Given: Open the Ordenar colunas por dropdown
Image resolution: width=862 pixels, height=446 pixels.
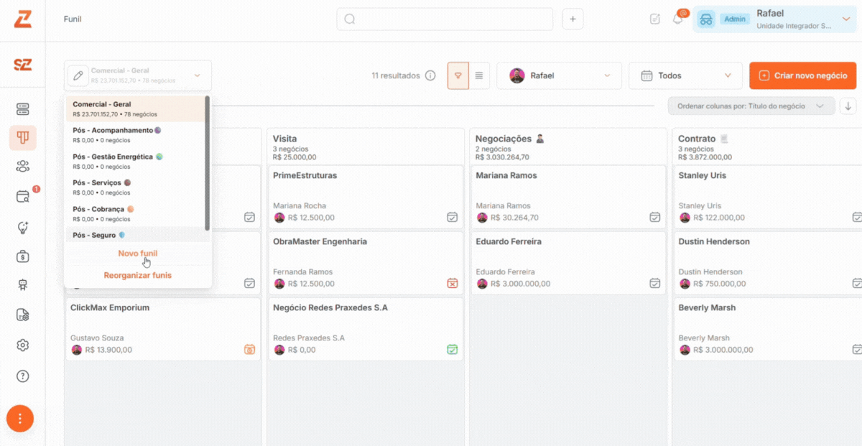Looking at the screenshot, I should click(751, 106).
